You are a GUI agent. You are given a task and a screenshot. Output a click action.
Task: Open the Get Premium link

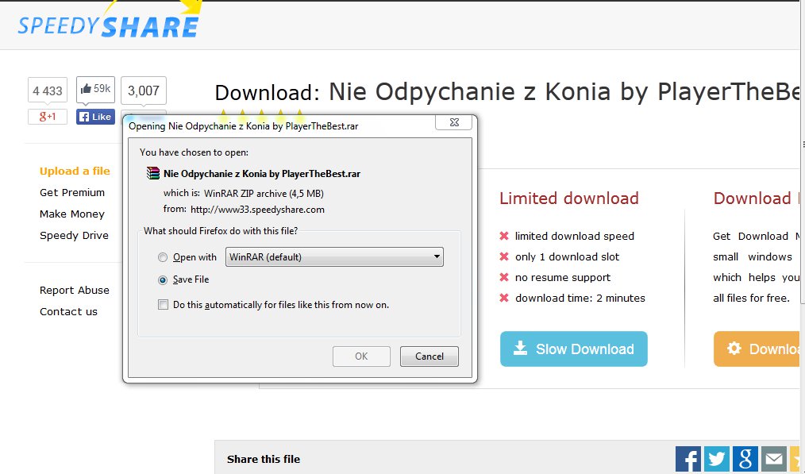tap(72, 193)
